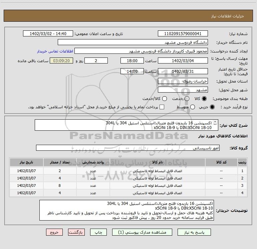The width and height of the screenshot is (257, 249).
Task: Select the جزیی purchase type radio
Action: click(x=212, y=107)
